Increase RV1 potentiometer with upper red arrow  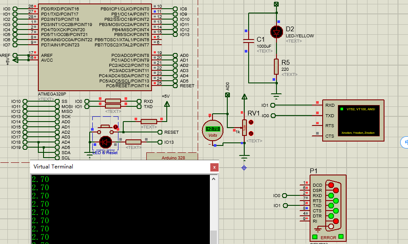coord(251,122)
